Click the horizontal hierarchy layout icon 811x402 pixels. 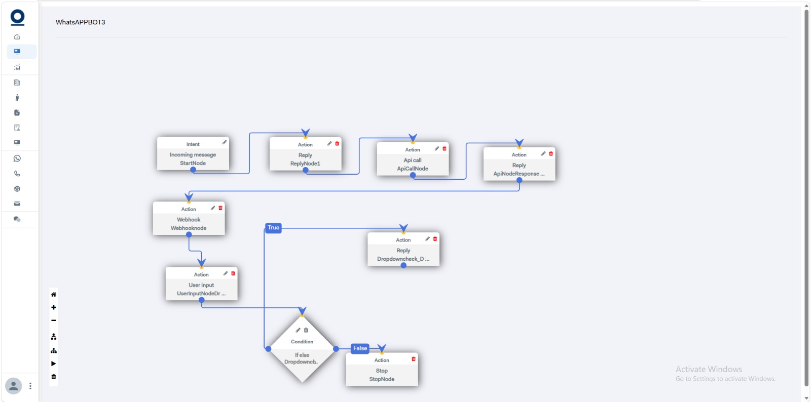54,350
